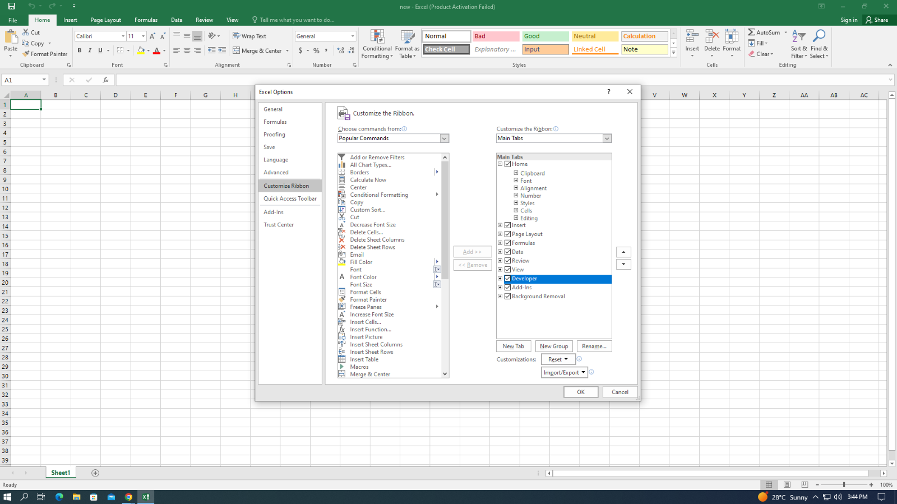Viewport: 897px width, 504px height.
Task: Open File Explorer from the taskbar
Action: pos(76,497)
